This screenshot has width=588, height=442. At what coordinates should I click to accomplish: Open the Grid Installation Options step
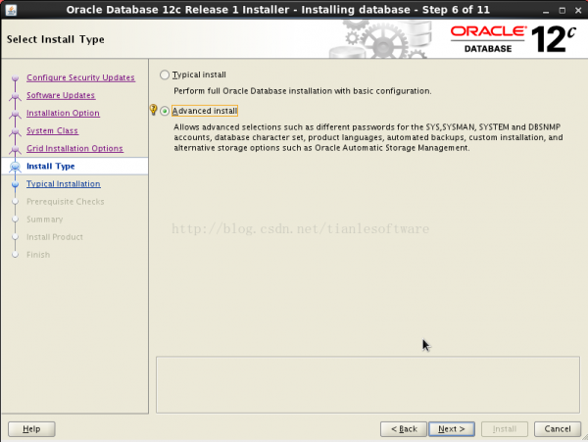pos(74,148)
